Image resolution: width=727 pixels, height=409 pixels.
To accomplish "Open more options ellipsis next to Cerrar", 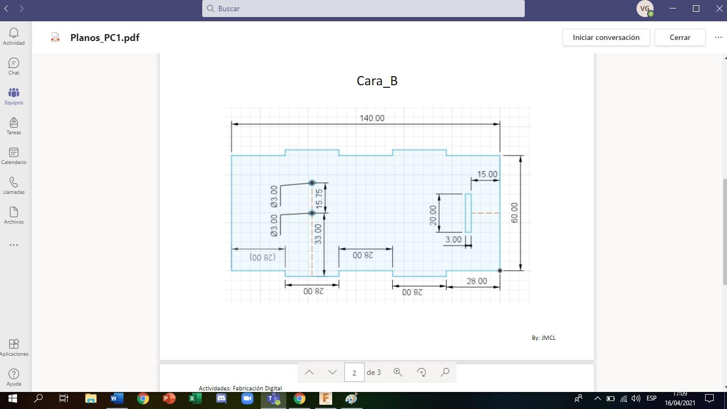I will (x=718, y=37).
